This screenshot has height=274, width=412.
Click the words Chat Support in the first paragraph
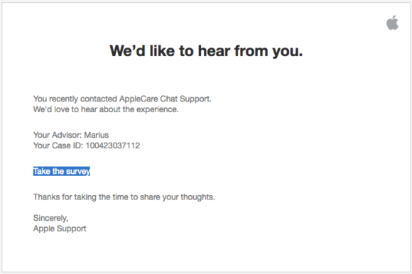186,99
